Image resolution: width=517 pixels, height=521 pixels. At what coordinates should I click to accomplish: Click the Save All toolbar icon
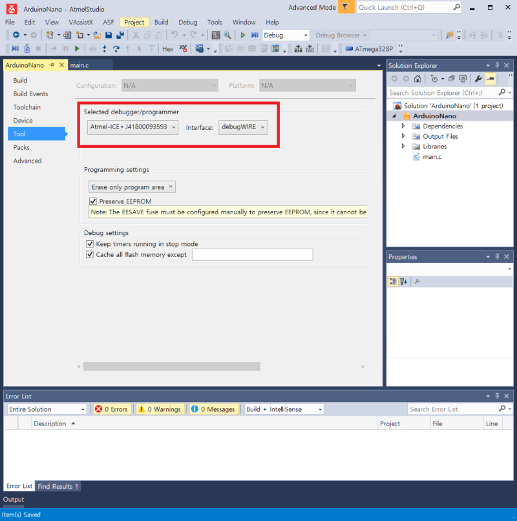coord(120,35)
